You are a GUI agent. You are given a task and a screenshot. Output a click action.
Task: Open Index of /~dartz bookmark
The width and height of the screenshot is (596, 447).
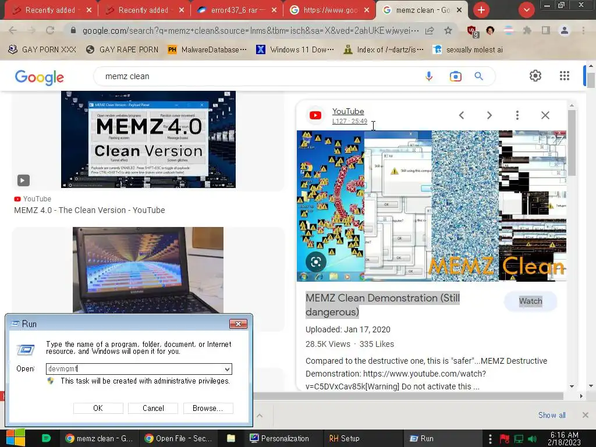[x=383, y=50]
